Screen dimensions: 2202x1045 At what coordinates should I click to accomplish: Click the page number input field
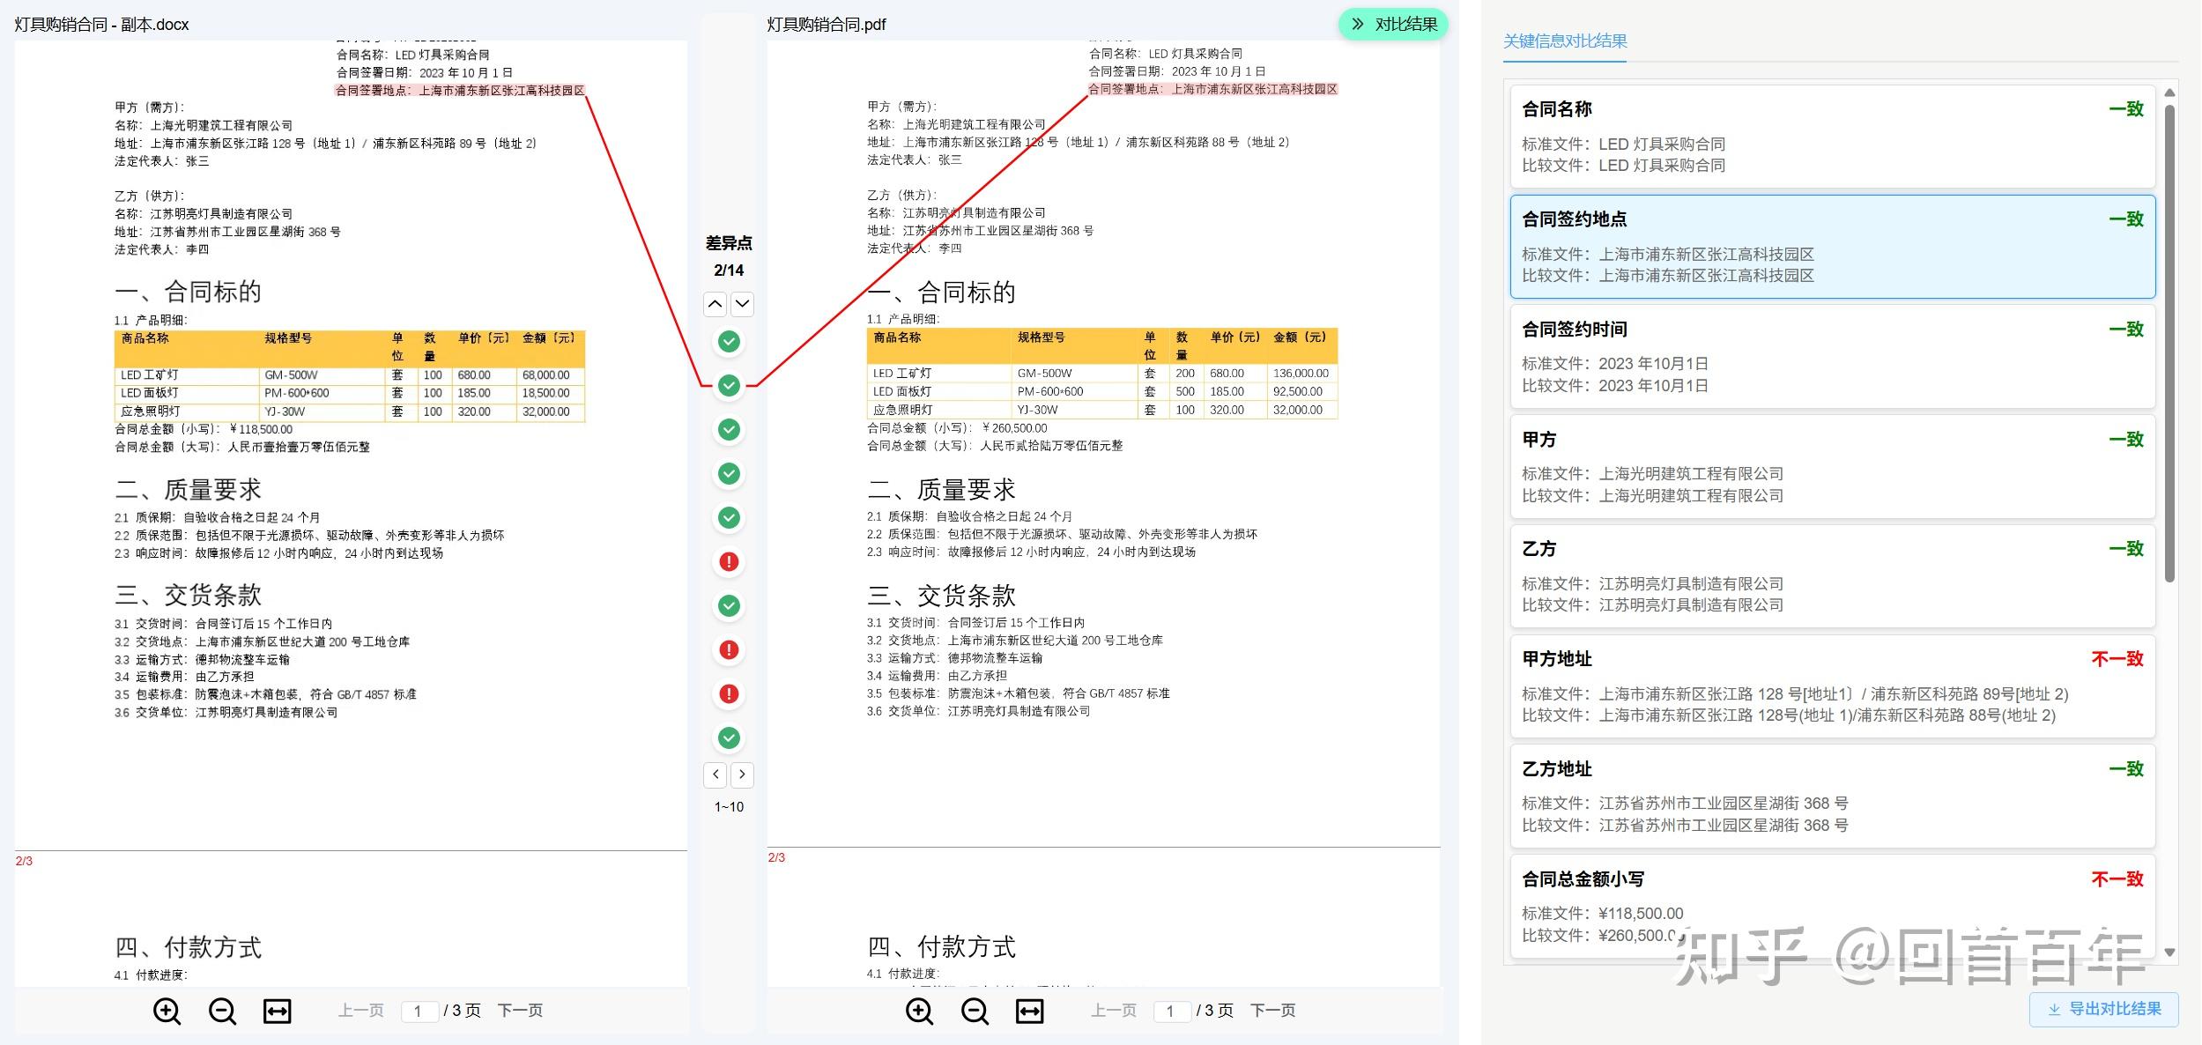(420, 1011)
